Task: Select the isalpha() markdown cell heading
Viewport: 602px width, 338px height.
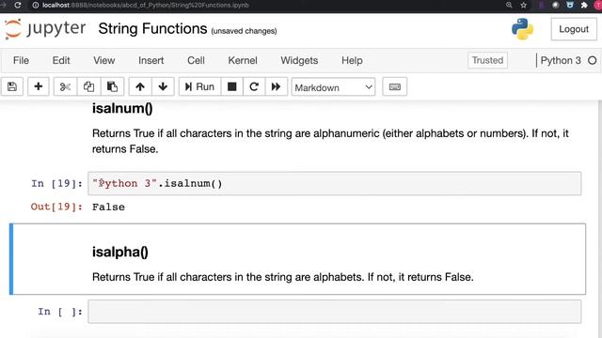Action: [120, 252]
